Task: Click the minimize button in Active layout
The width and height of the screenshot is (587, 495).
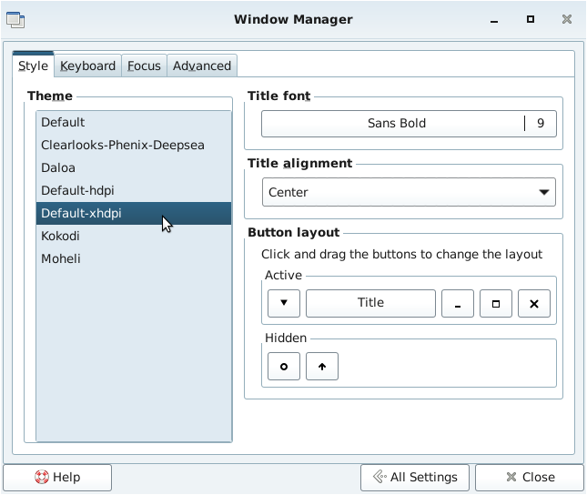Action: [458, 303]
